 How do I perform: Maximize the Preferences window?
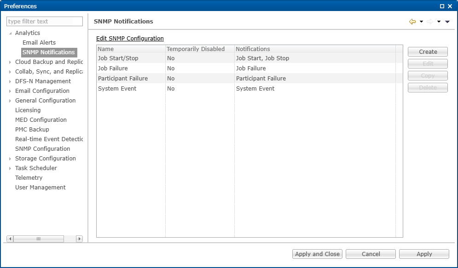point(442,6)
